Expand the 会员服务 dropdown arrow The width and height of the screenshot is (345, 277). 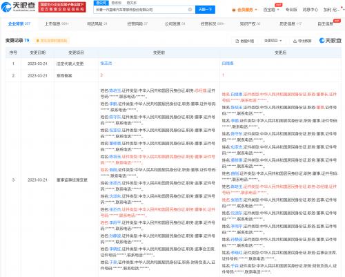(256, 10)
